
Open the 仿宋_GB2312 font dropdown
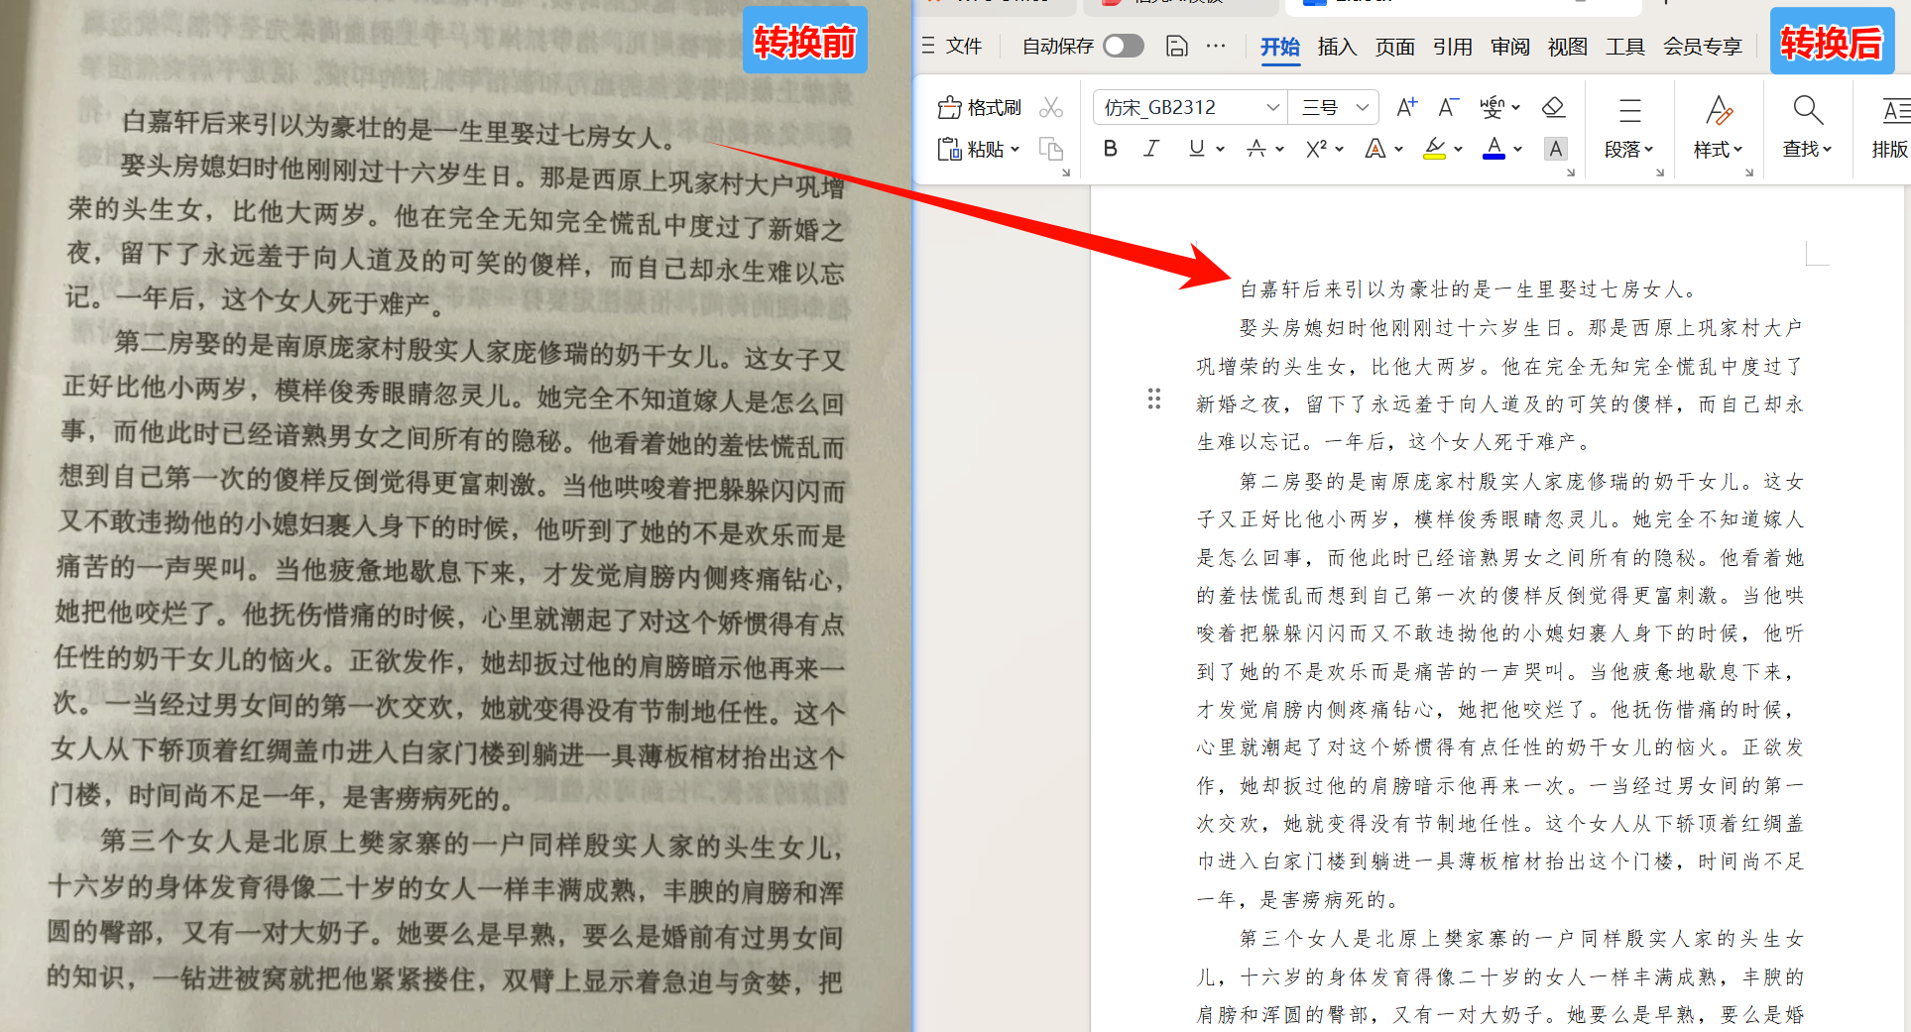coord(1273,106)
